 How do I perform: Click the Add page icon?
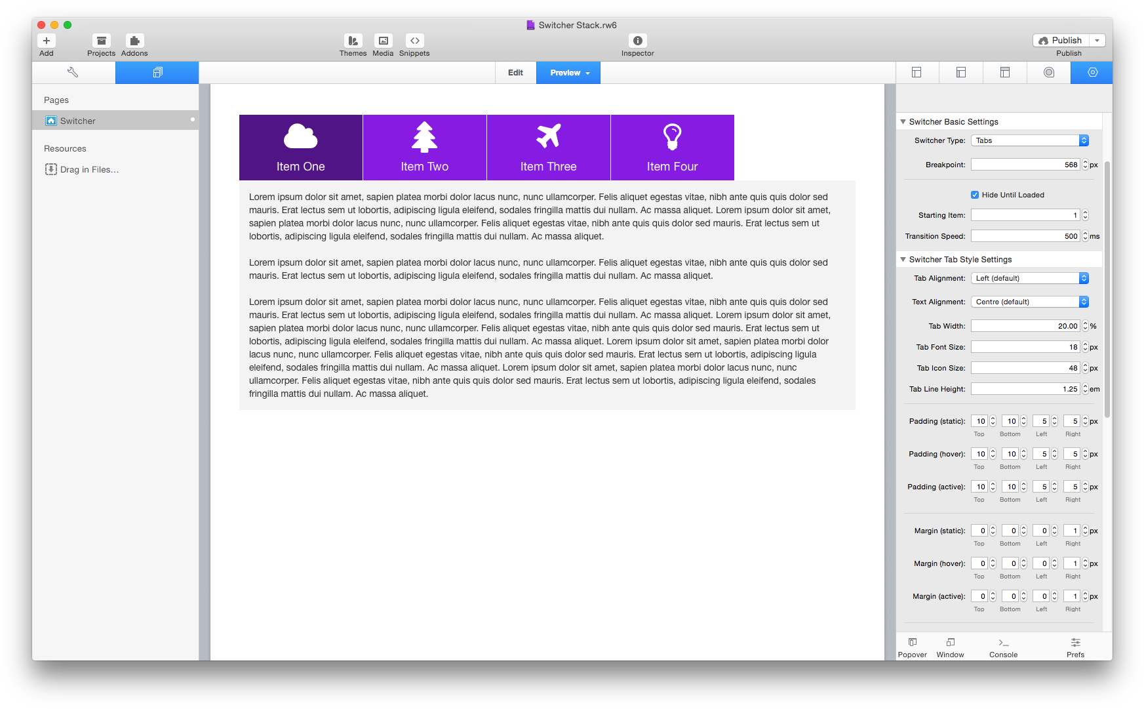(47, 41)
